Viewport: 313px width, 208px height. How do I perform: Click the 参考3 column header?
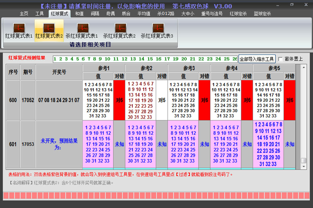[x=189, y=68]
